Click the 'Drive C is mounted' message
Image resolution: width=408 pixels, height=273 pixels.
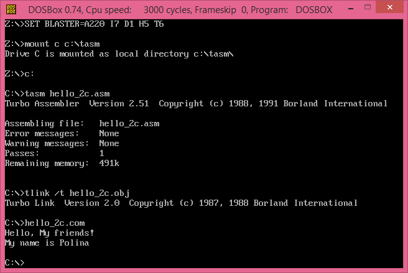click(119, 54)
